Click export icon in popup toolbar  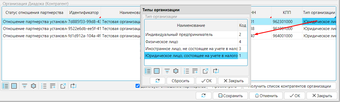[x=206, y=71]
